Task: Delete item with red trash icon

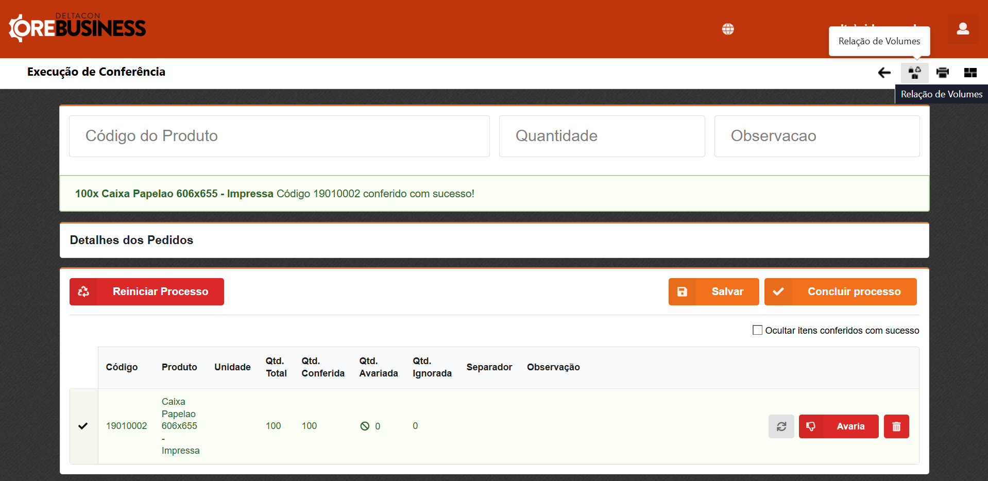Action: click(896, 426)
